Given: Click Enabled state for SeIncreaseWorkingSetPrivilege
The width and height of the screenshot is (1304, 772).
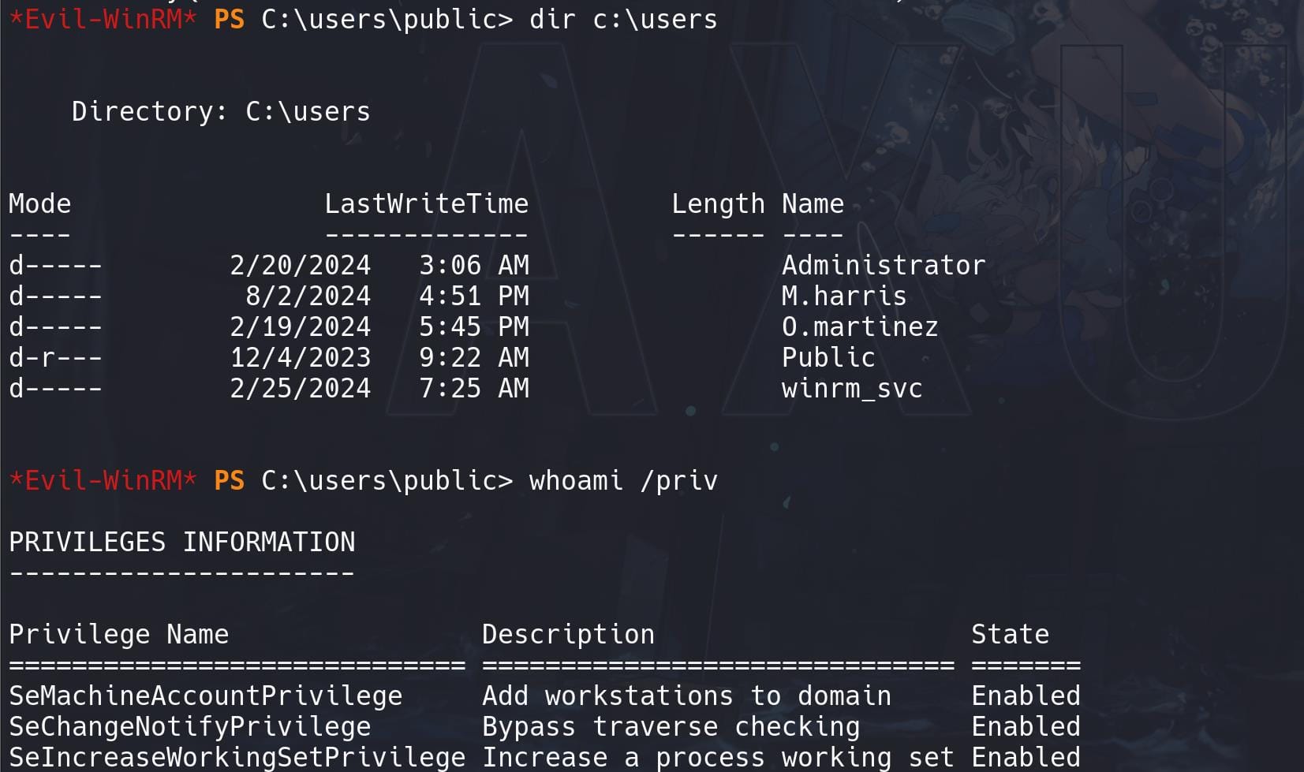Looking at the screenshot, I should coord(1026,757).
